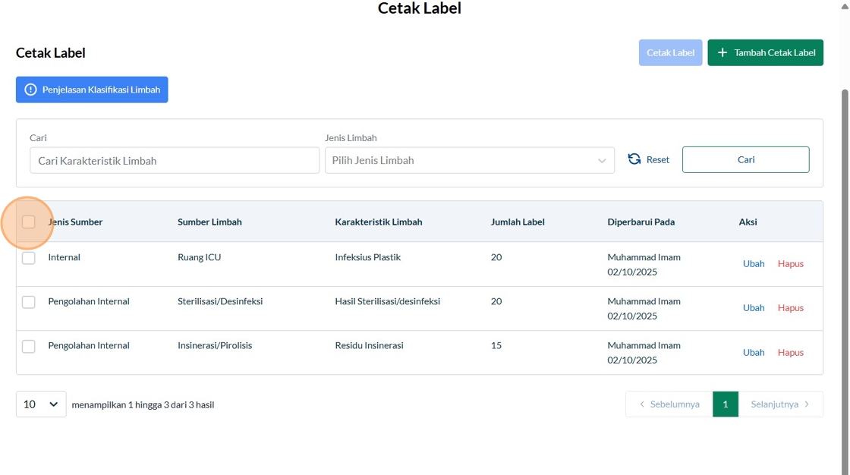Viewport: 850px width, 475px height.
Task: Click the info icon on Penjelasan Klasifikasi Limbah
Action: [30, 90]
